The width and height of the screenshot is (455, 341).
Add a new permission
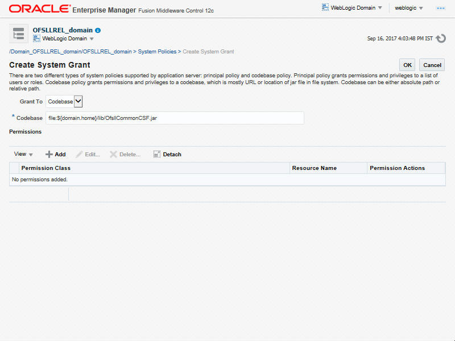coord(55,154)
